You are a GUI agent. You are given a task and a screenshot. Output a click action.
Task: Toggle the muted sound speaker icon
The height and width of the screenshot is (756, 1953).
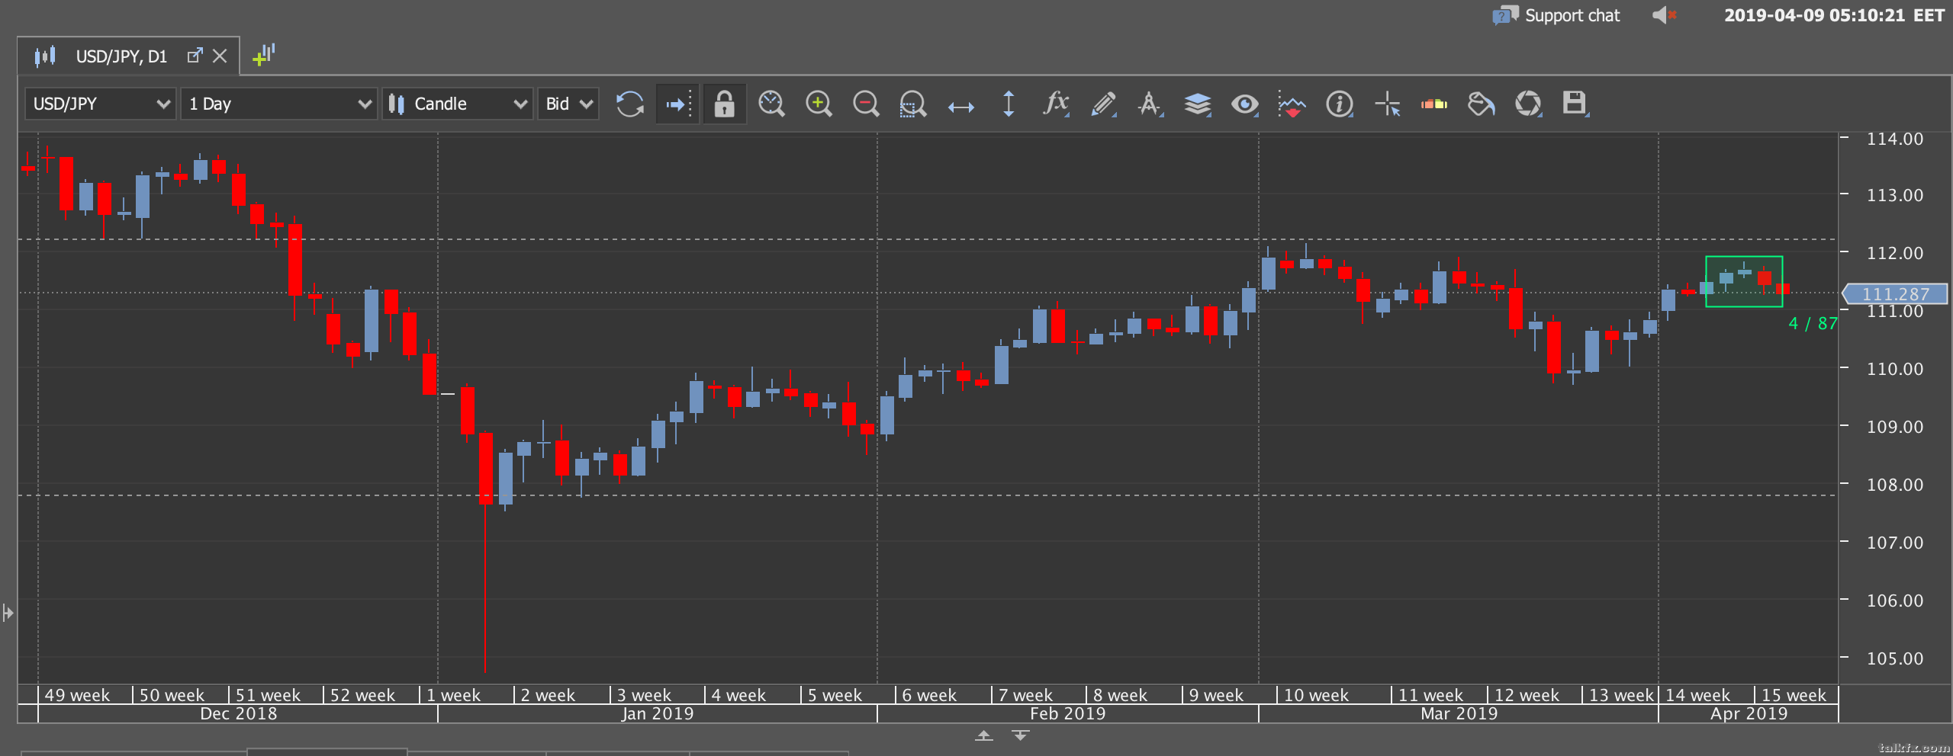pos(1664,15)
